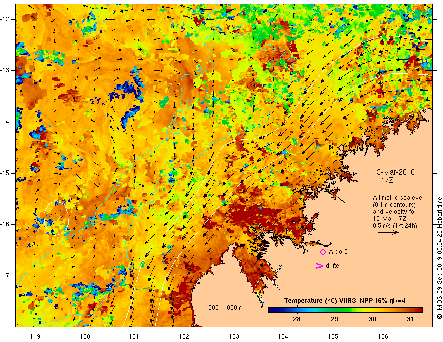The width and height of the screenshot is (443, 342).
Task: Click the 'Temperature (°C) VIIRS_NPP 16% ql>=4' title
Action: (x=345, y=301)
